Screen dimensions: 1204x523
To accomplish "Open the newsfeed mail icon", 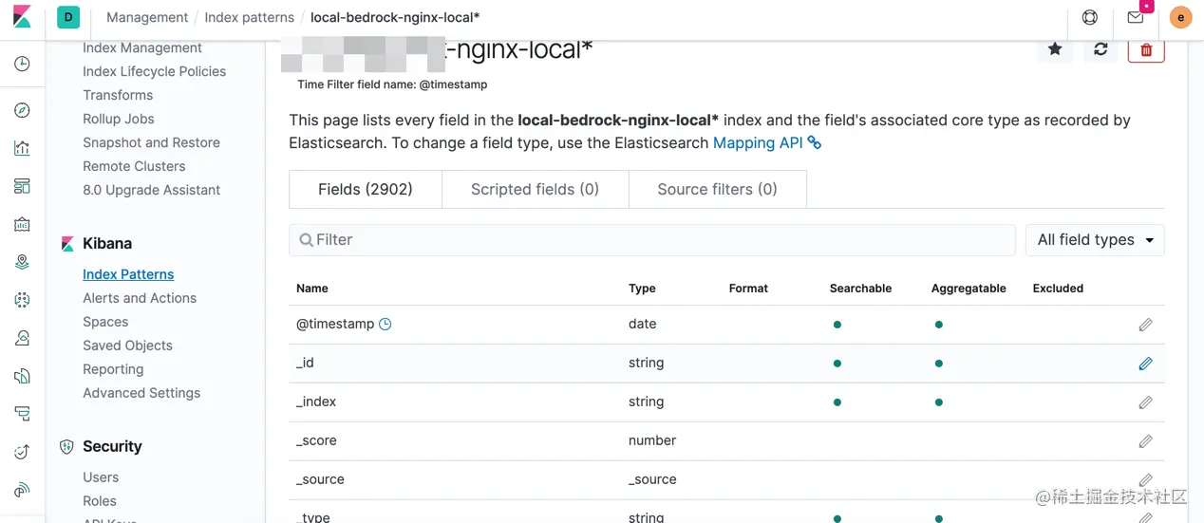I will coord(1136,17).
